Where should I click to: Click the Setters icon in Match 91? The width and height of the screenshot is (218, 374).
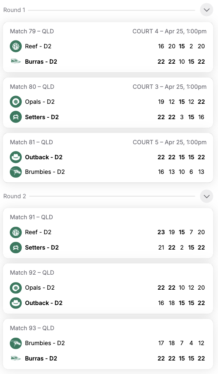point(16,247)
